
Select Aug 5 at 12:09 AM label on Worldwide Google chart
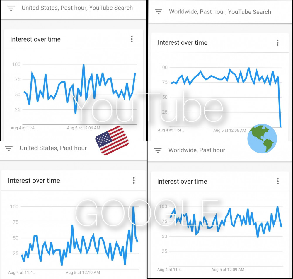click(228, 269)
